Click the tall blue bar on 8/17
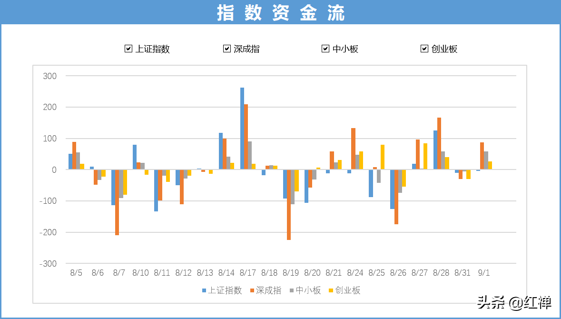Image resolution: width=561 pixels, height=319 pixels. (242, 129)
